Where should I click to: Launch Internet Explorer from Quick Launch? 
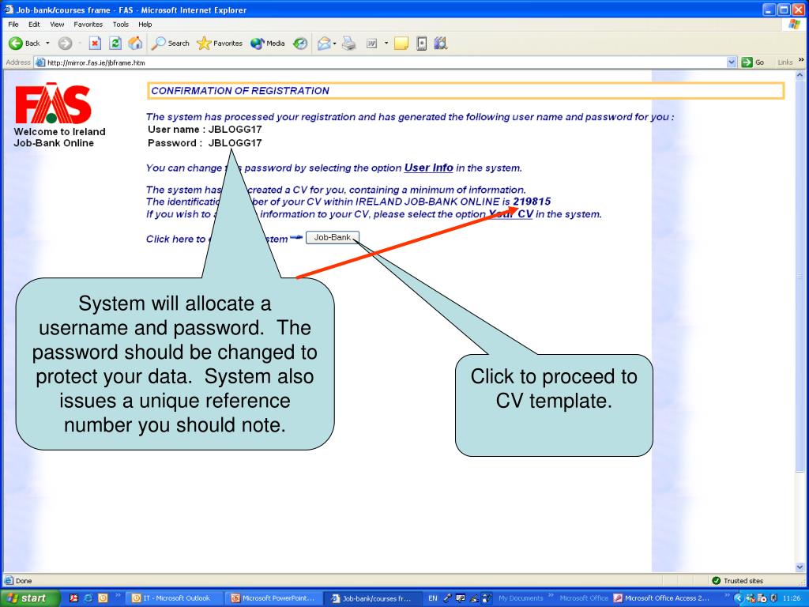[x=88, y=598]
